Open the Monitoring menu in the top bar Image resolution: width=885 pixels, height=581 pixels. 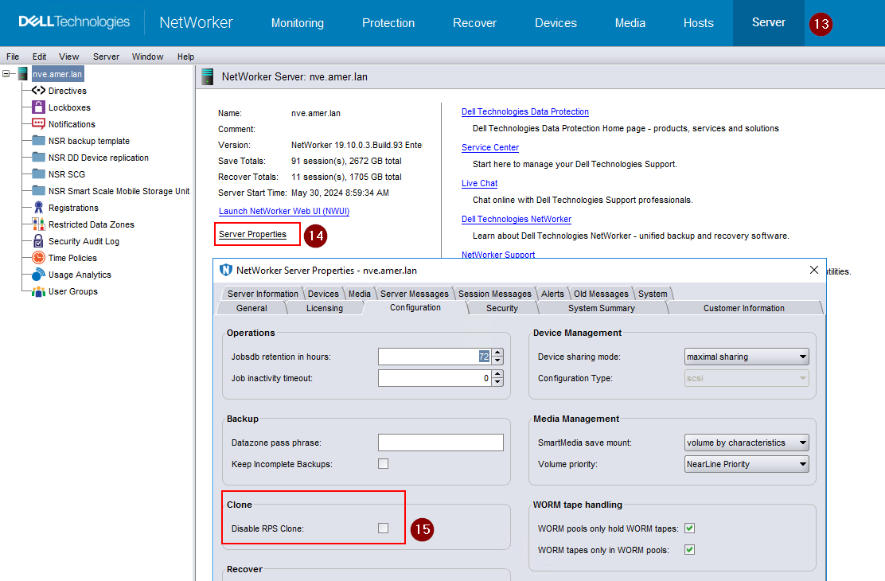click(297, 23)
